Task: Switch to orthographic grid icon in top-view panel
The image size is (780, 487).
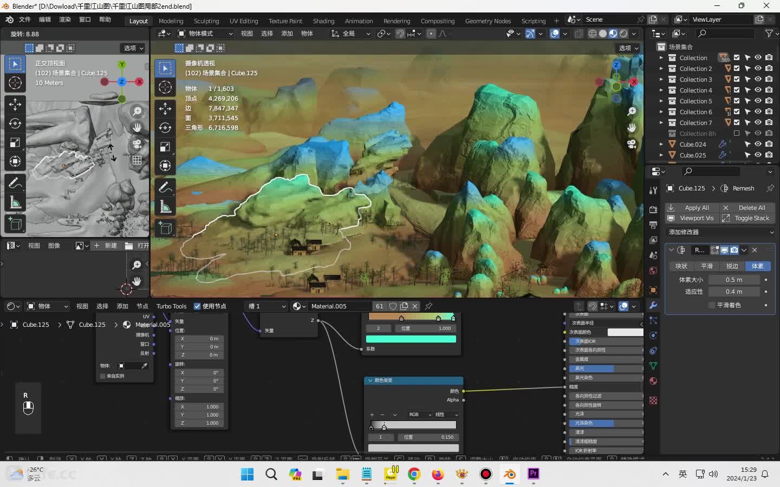Action: 137,160
